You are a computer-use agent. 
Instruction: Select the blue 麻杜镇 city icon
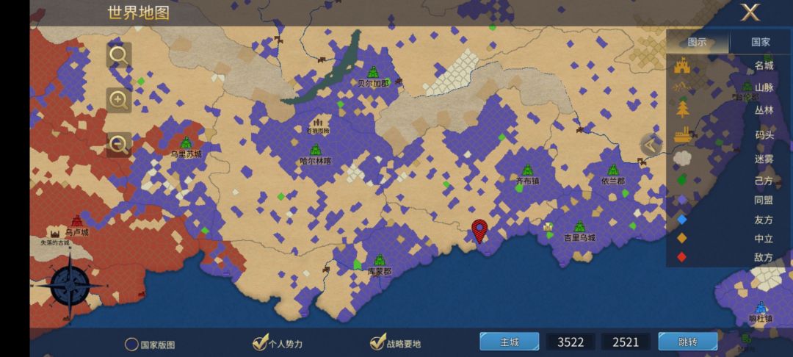[761, 308]
